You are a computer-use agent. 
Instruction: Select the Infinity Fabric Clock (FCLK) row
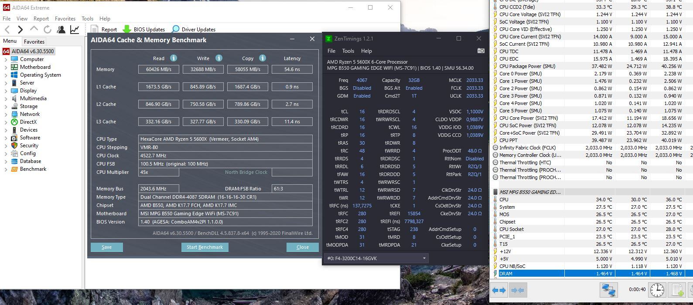pyautogui.click(x=591, y=148)
